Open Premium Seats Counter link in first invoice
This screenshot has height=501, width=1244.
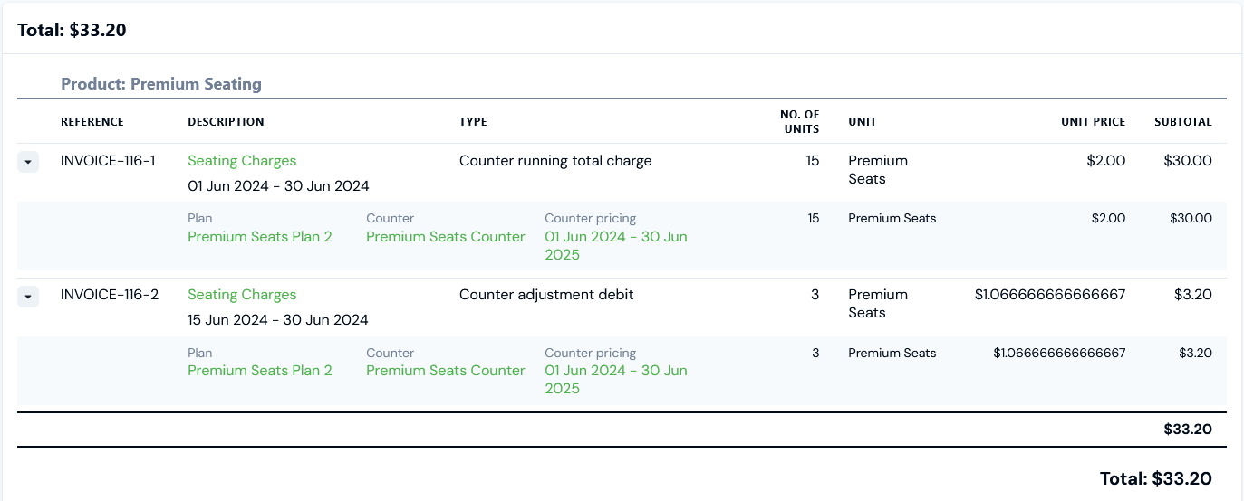446,237
